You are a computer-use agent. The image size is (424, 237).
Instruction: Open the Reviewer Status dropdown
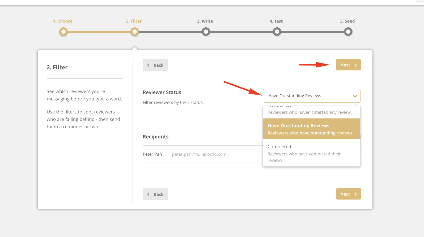311,96
